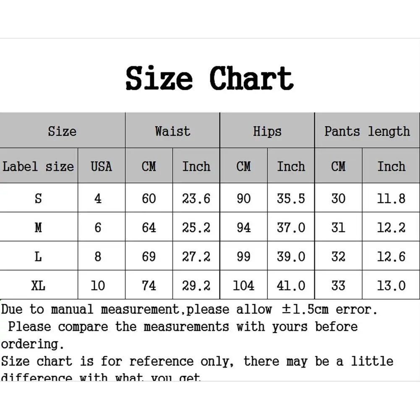The width and height of the screenshot is (420, 420).
Task: Select USA size 6 cell
Action: tap(98, 227)
